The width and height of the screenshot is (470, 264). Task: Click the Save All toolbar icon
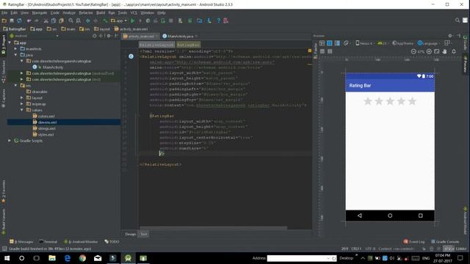[x=12, y=21]
